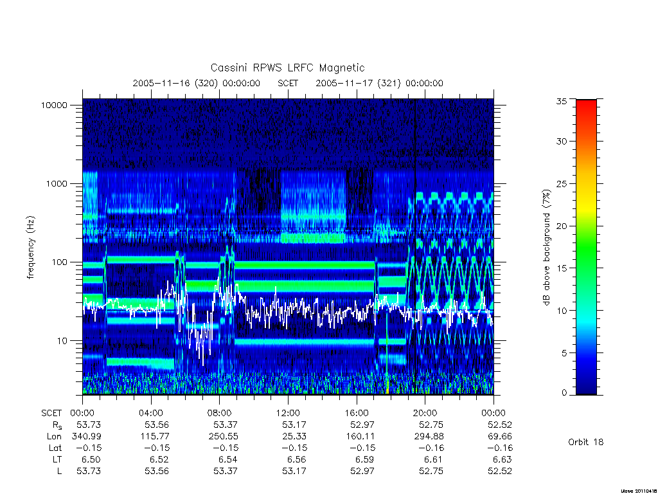Viewport: 658px width, 494px height.
Task: Click the 16:00 time tick label
Action: click(356, 414)
